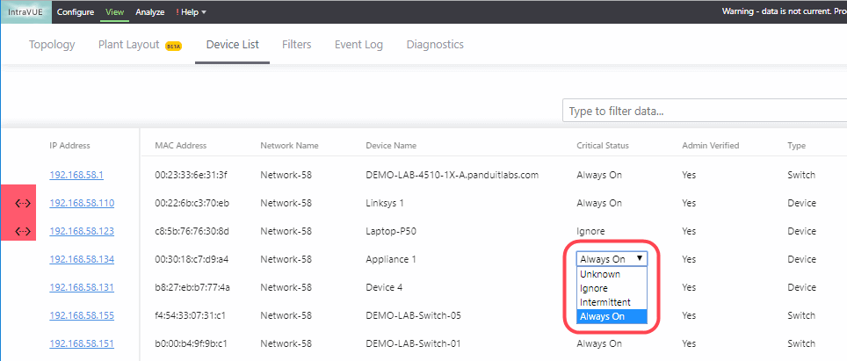This screenshot has height=361, width=847.
Task: Switch to the Topology tab
Action: pyautogui.click(x=52, y=44)
